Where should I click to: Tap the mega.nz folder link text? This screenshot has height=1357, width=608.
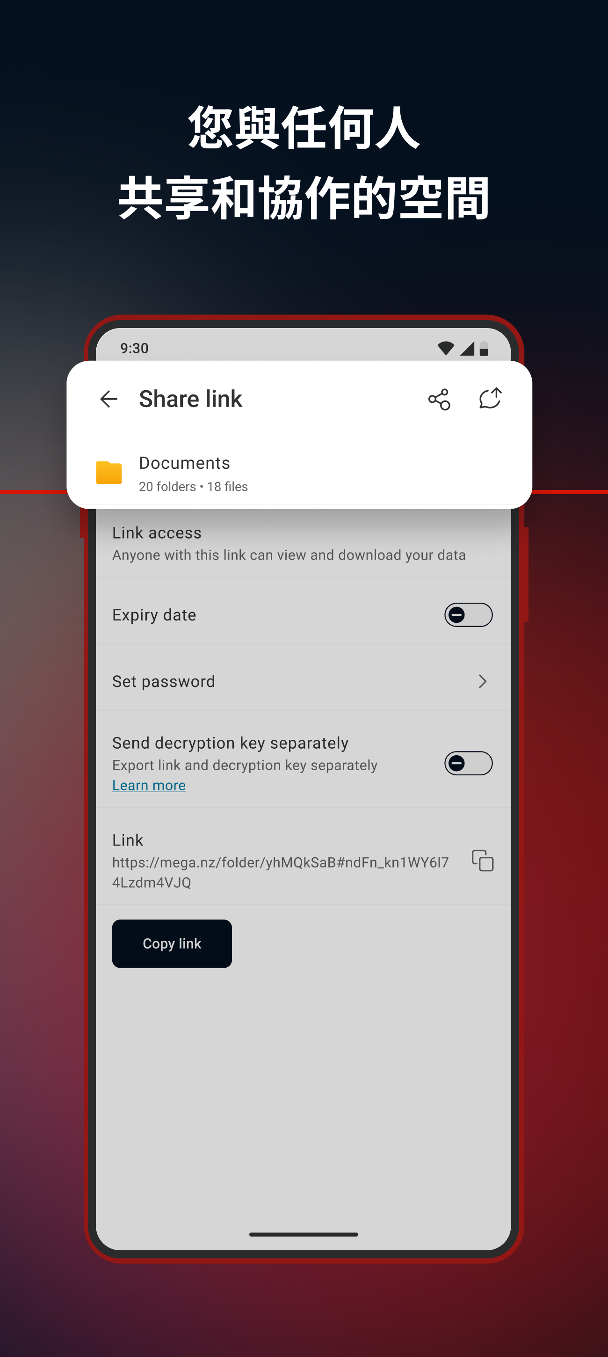point(281,872)
